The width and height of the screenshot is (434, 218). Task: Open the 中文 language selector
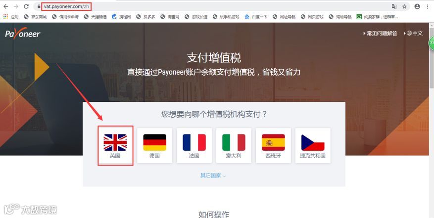pos(413,34)
